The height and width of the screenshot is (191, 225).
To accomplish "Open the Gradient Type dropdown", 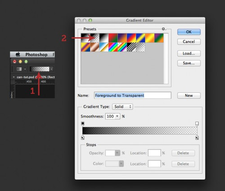I will click(x=122, y=107).
